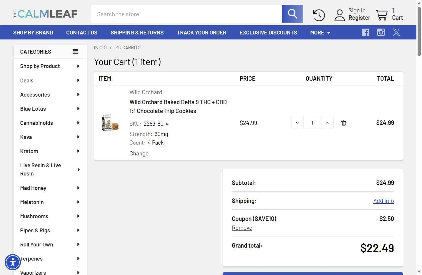Click the search magnifier button
Image resolution: width=422 pixels, height=275 pixels.
point(293,14)
